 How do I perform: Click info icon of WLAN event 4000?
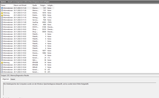click(2, 24)
